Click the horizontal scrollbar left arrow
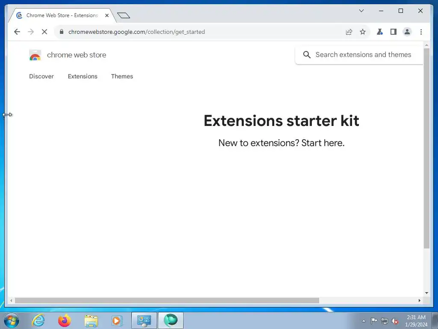Image resolution: width=438 pixels, height=329 pixels. [x=11, y=300]
